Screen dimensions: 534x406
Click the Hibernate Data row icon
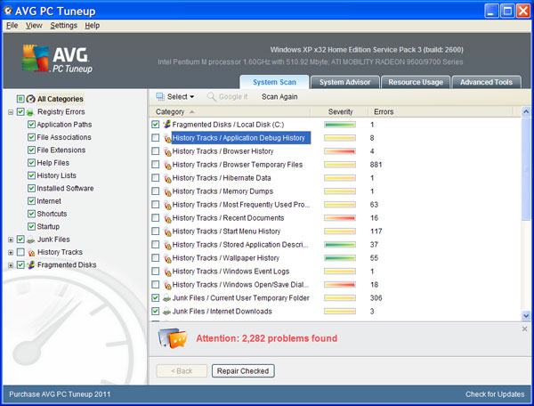[167, 178]
